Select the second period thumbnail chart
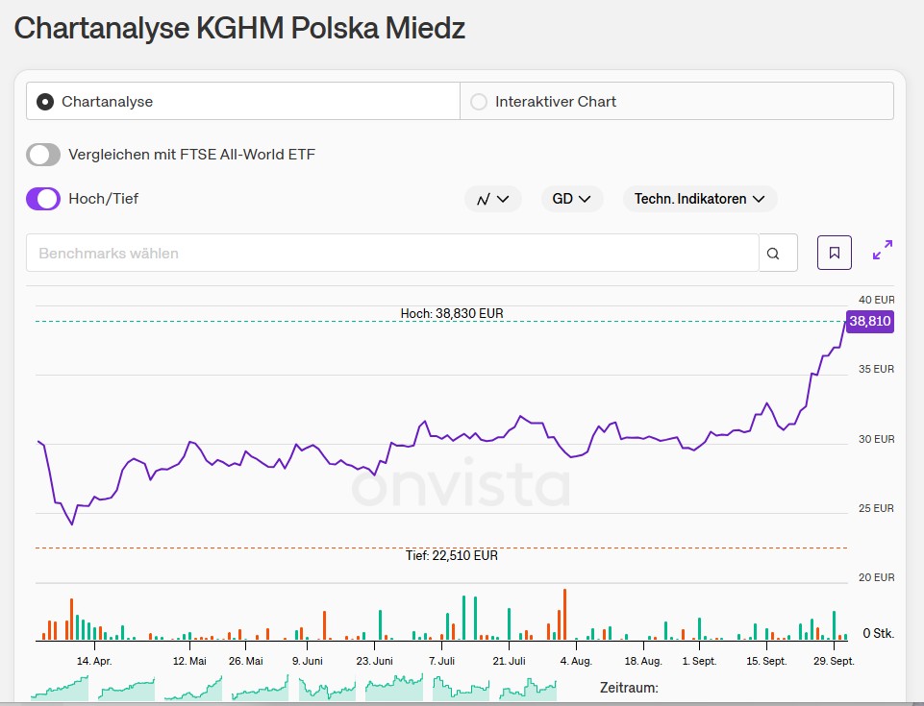This screenshot has width=924, height=706. tap(126, 688)
